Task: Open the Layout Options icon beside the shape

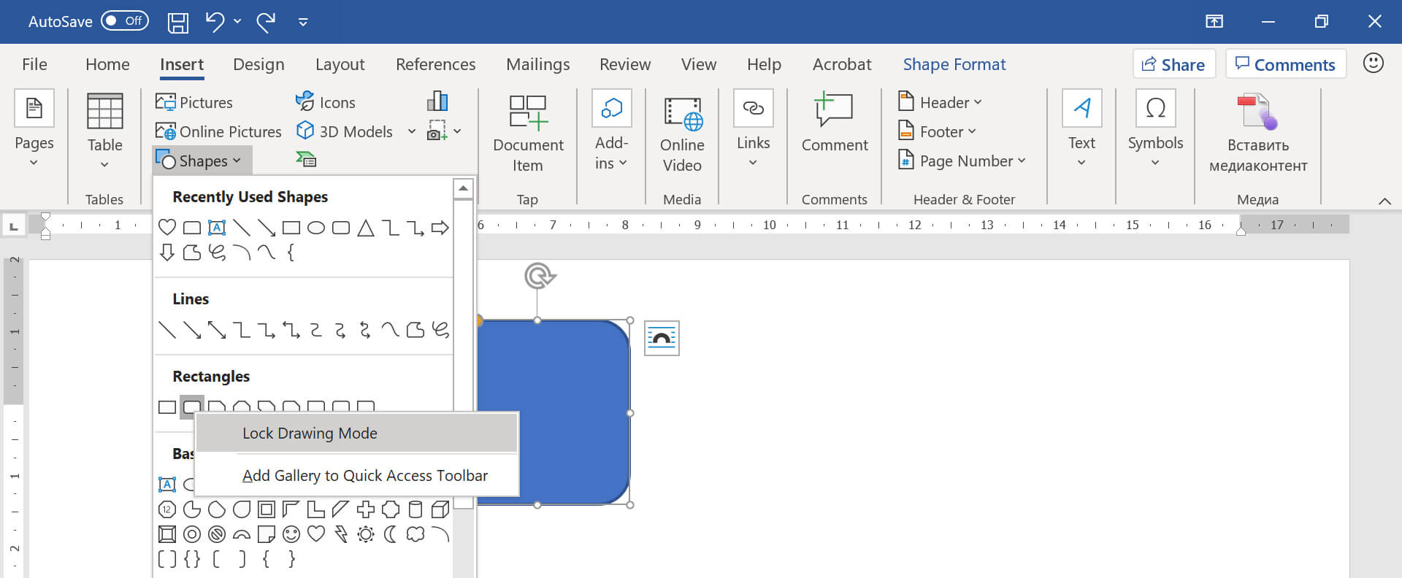Action: pyautogui.click(x=662, y=339)
